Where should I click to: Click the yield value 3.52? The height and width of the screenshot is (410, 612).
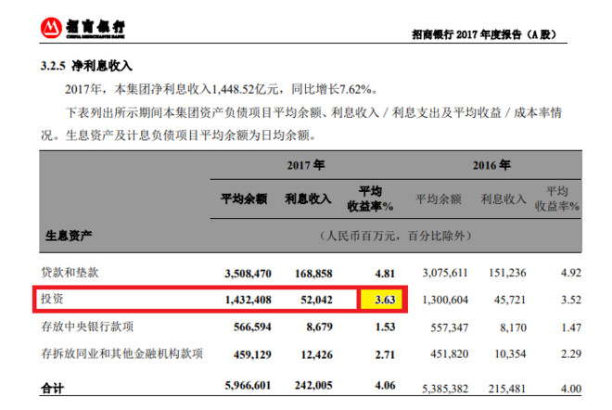tap(571, 300)
